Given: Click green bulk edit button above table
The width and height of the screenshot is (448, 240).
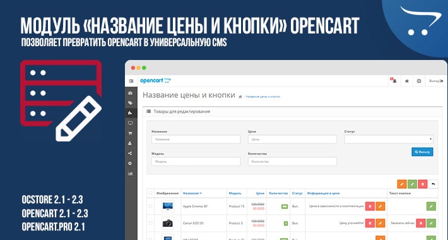Looking at the screenshot, I should pos(412,184).
